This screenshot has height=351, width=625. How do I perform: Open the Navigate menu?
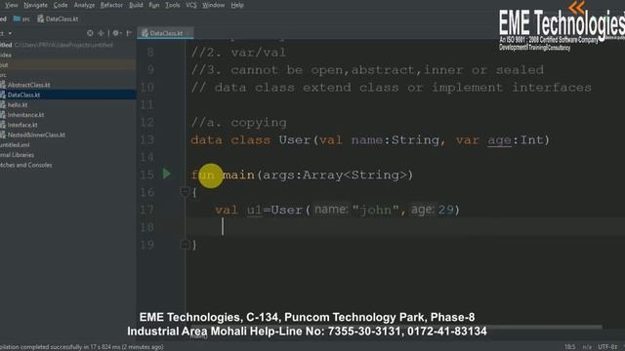tap(35, 5)
